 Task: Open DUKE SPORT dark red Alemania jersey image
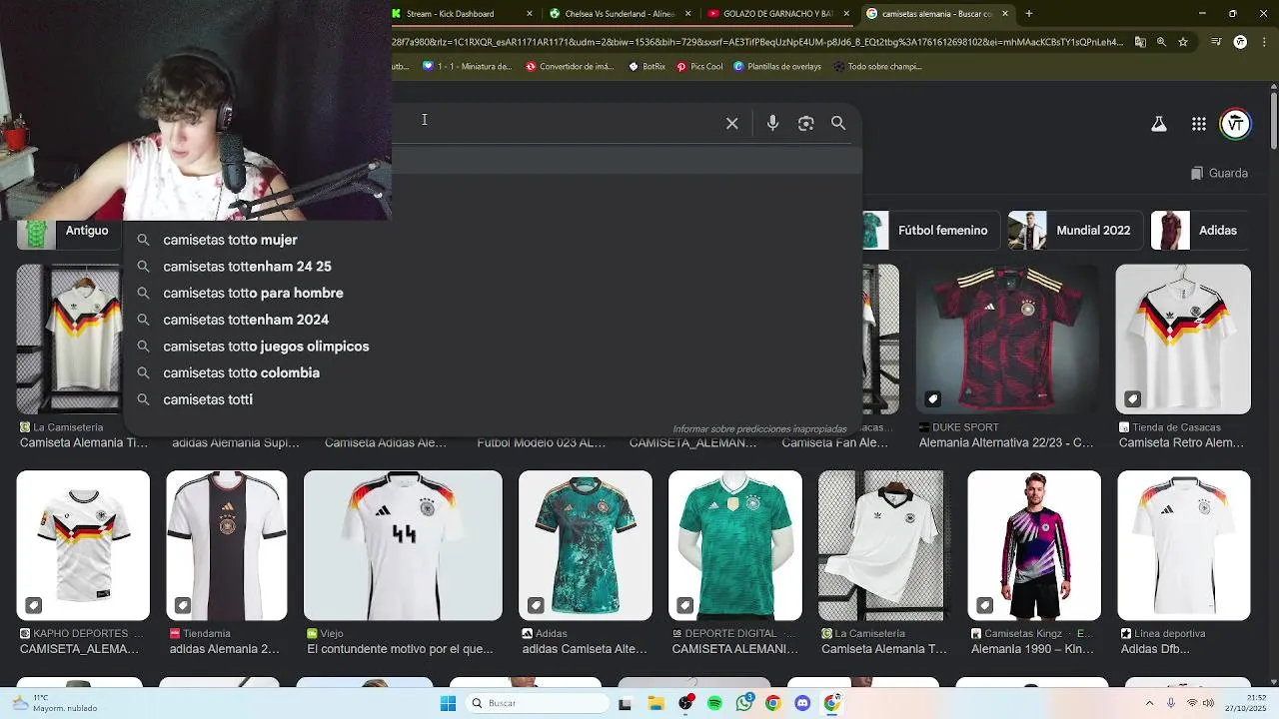click(x=1007, y=340)
